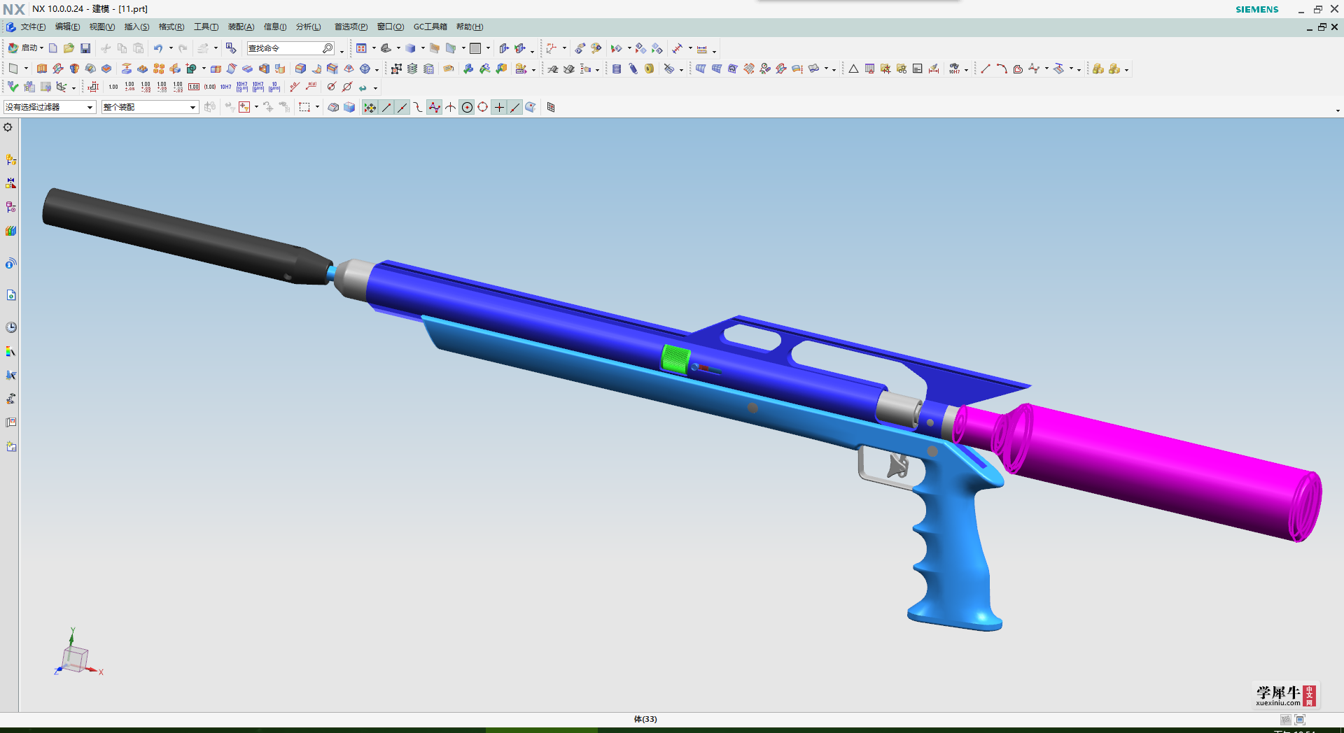Expand toolbar options arrow at right edge

[1338, 111]
